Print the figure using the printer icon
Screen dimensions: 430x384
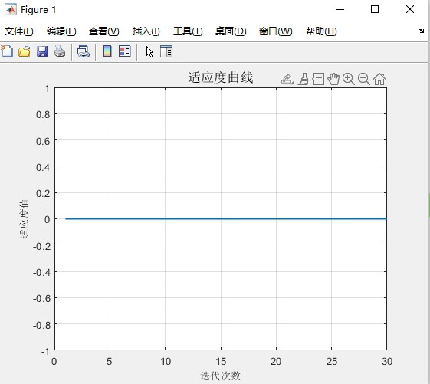[x=60, y=51]
